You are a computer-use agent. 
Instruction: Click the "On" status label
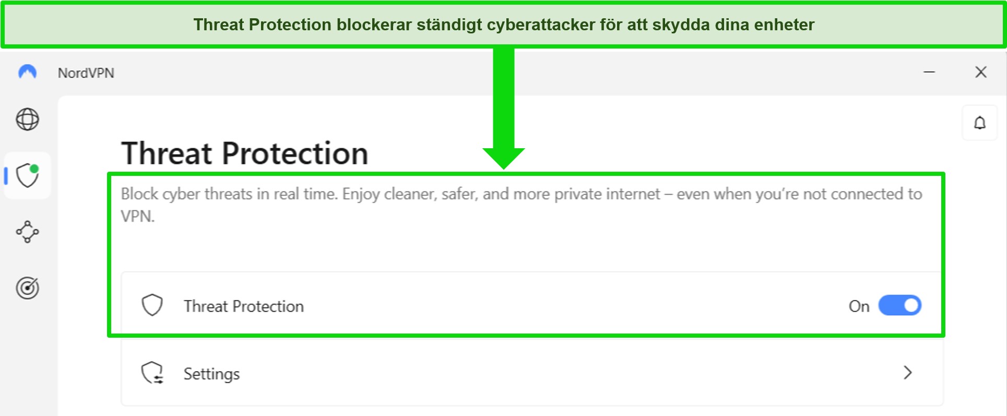[859, 306]
